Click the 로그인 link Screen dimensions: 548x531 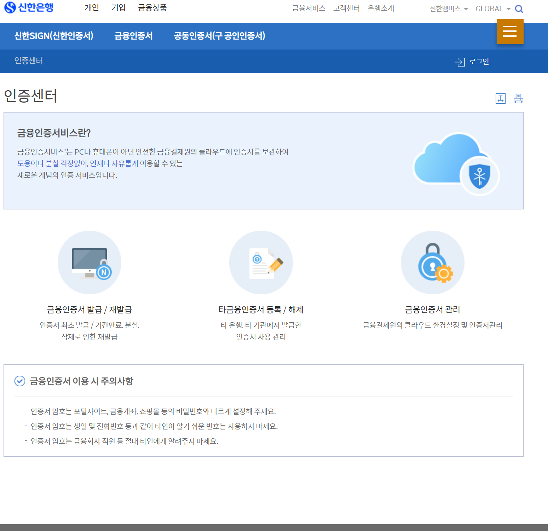(479, 62)
